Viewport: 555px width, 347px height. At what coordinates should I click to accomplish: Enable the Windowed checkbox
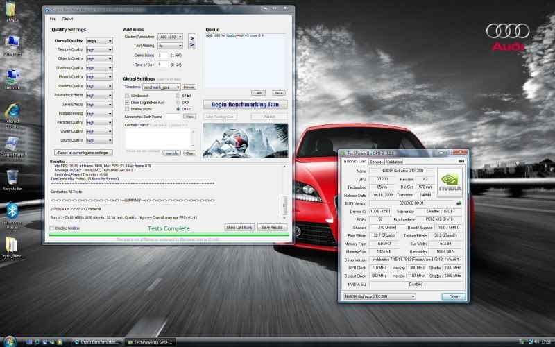click(126, 95)
